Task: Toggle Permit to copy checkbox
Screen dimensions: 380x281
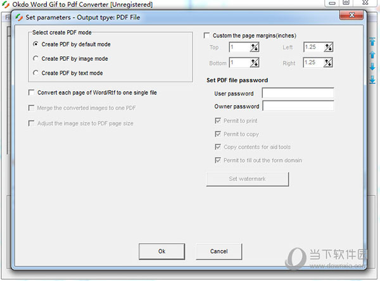Action: tap(218, 134)
